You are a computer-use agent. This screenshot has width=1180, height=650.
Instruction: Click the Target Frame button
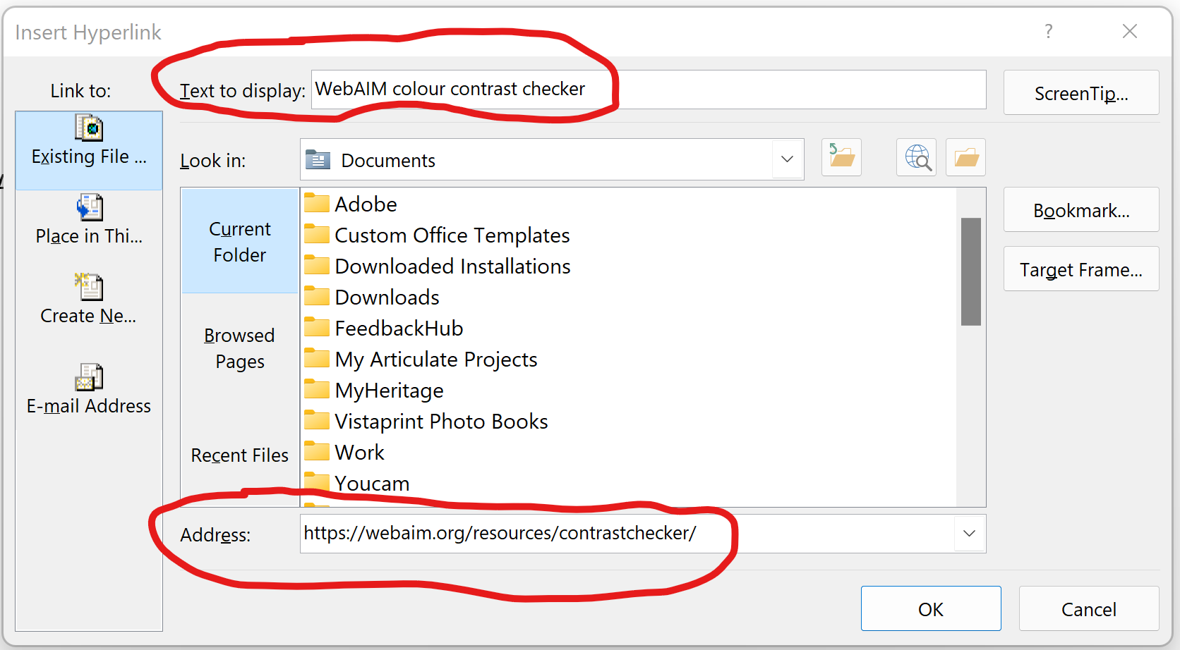[x=1081, y=269]
